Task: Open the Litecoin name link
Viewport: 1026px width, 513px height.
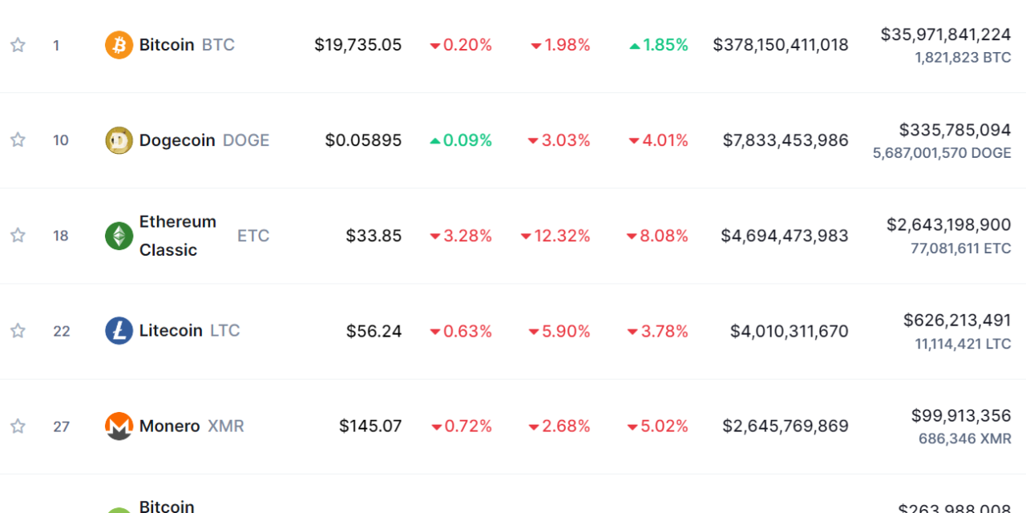Action: 171,330
